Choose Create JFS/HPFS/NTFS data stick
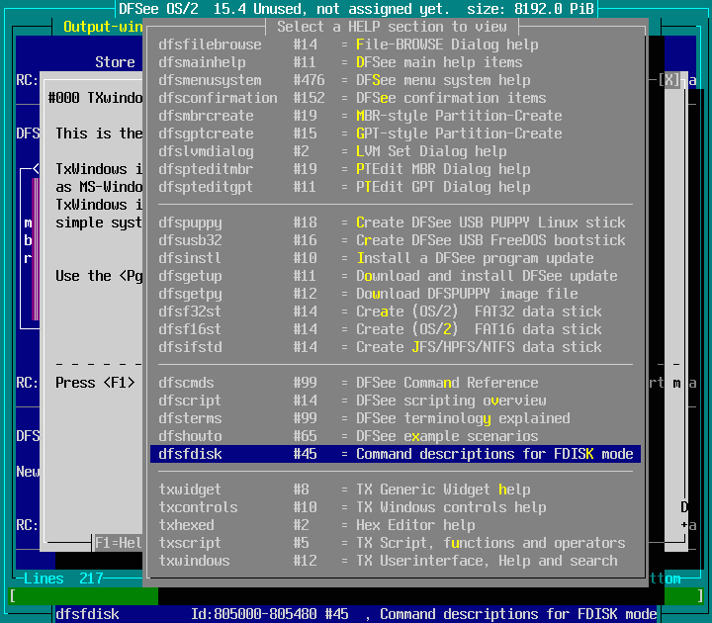This screenshot has height=623, width=712. click(396, 347)
